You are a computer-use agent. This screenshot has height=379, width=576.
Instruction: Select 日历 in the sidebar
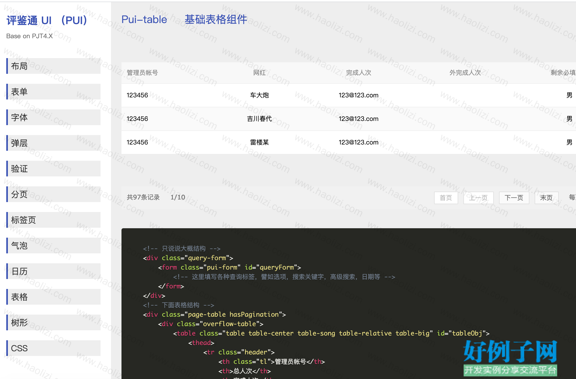coord(53,271)
